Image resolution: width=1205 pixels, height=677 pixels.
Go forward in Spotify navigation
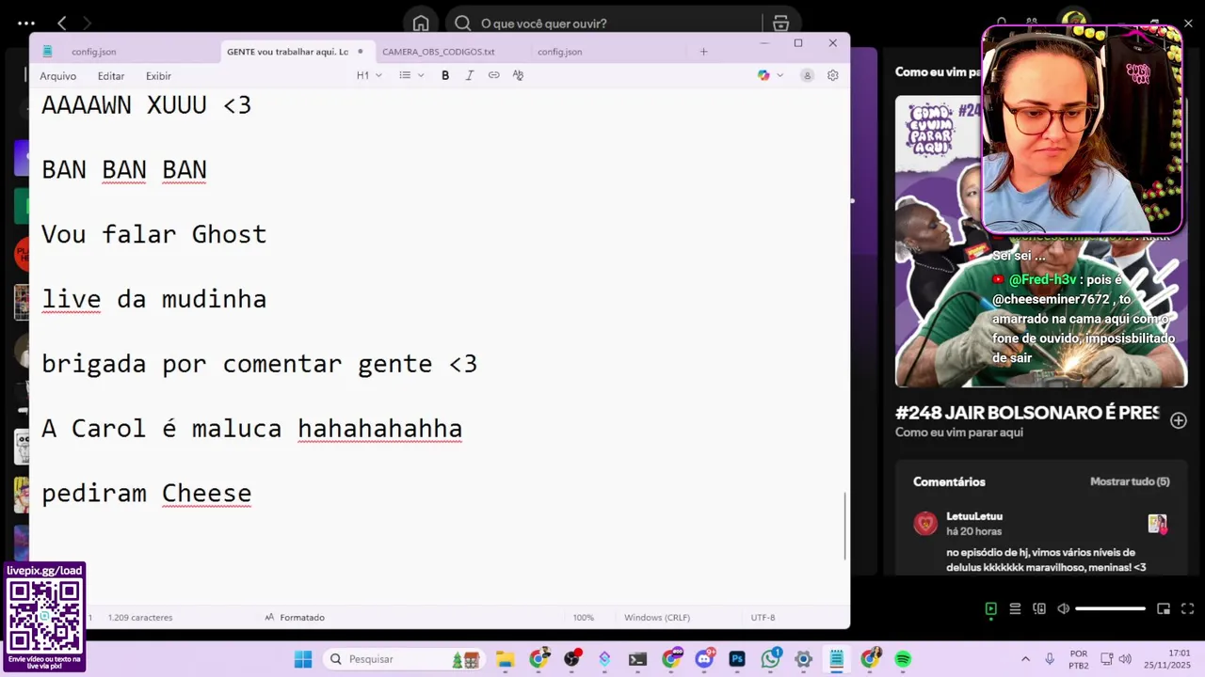(x=88, y=24)
